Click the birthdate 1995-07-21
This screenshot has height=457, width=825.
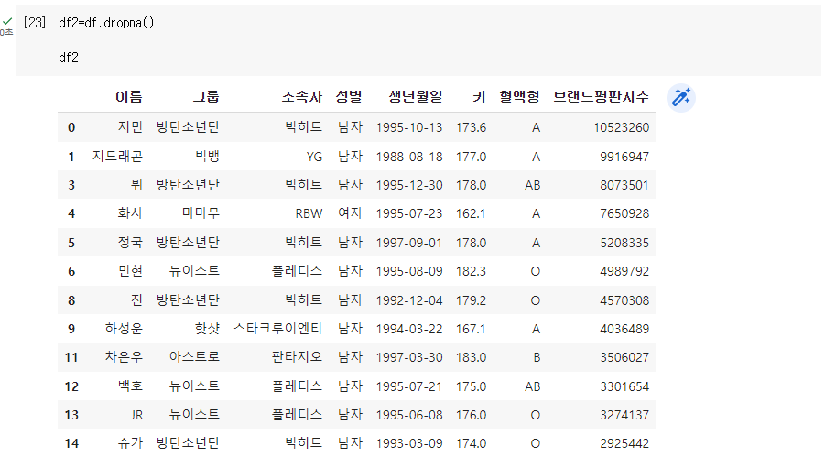point(408,387)
